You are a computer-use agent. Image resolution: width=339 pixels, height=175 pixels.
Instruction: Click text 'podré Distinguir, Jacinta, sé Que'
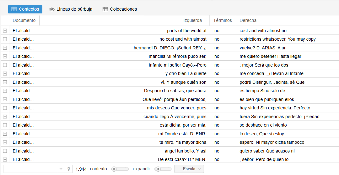pos(272,82)
